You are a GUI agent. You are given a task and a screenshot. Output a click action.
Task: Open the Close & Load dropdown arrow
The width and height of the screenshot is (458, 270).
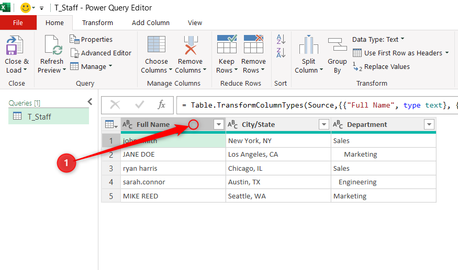pos(25,69)
